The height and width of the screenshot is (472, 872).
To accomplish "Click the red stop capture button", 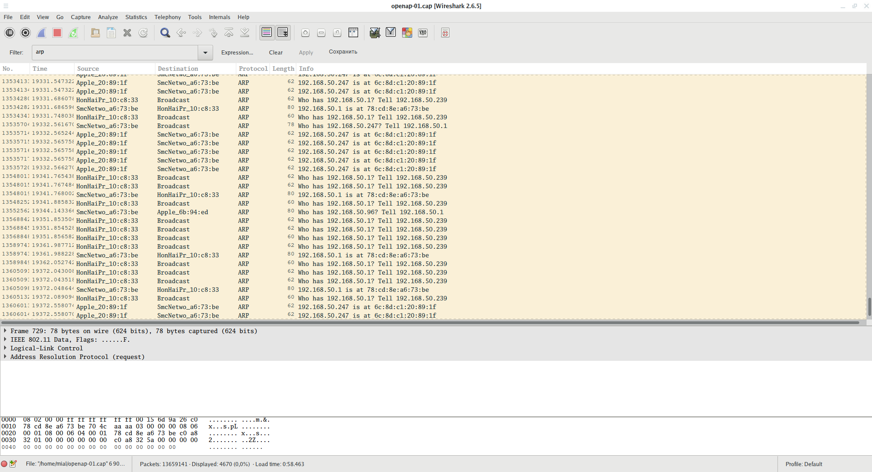I will click(x=57, y=33).
